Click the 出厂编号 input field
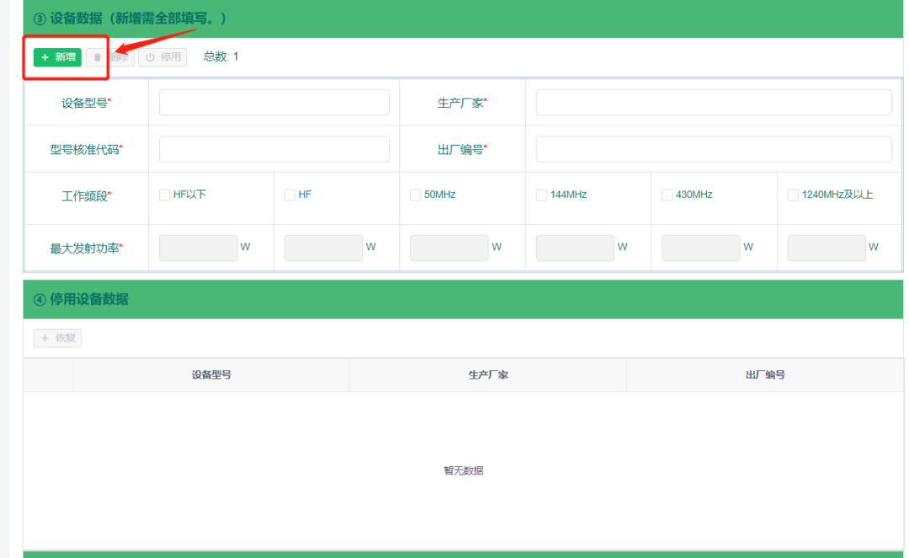909x558 pixels. click(713, 149)
